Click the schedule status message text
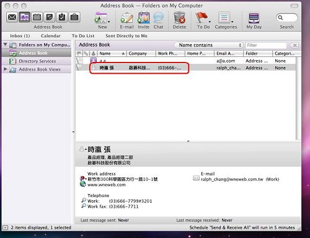This screenshot has width=310, height=238. click(242, 227)
